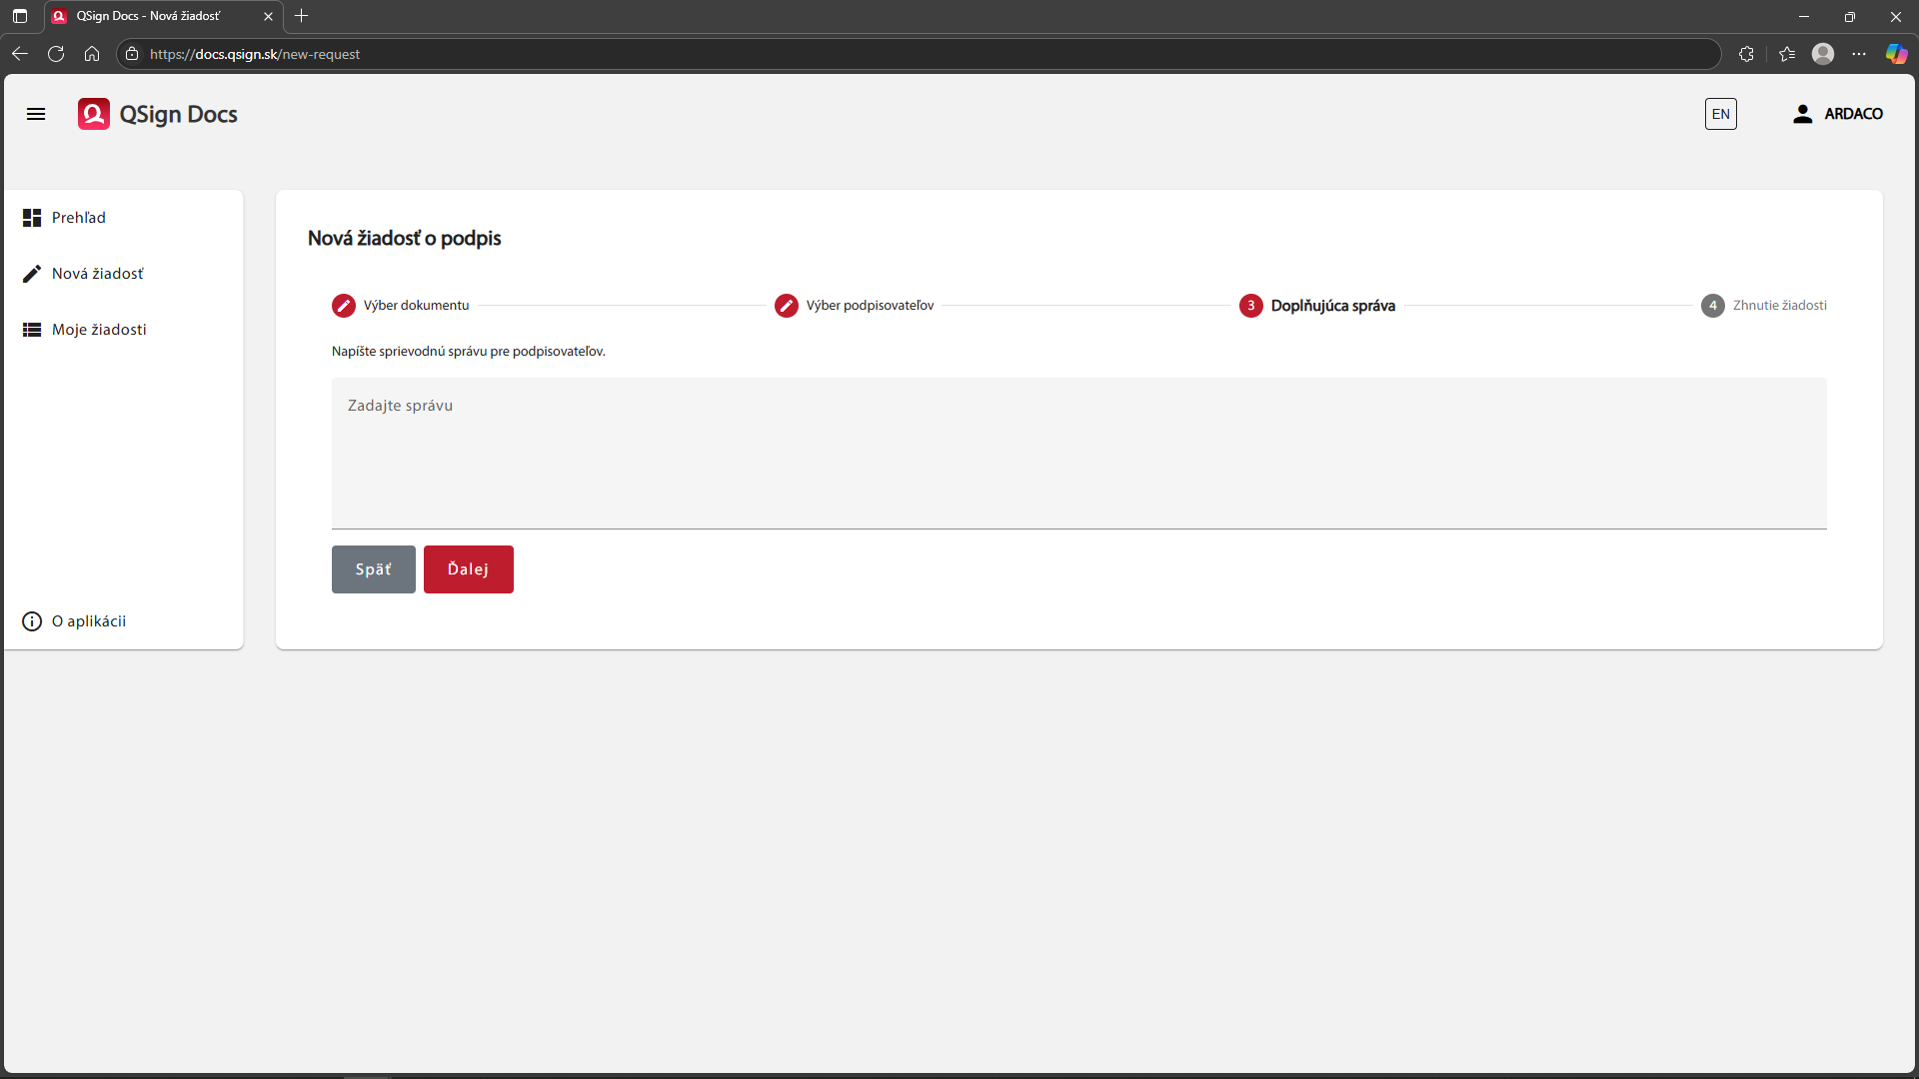The height and width of the screenshot is (1079, 1919).
Task: Select Nová žiadosť in sidebar
Action: pos(97,274)
